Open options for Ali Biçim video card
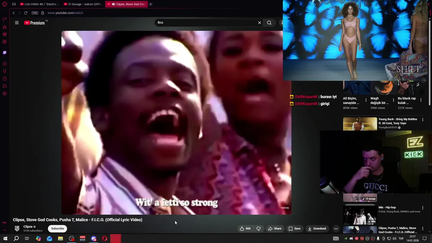The width and height of the screenshot is (432, 243). 366,100
